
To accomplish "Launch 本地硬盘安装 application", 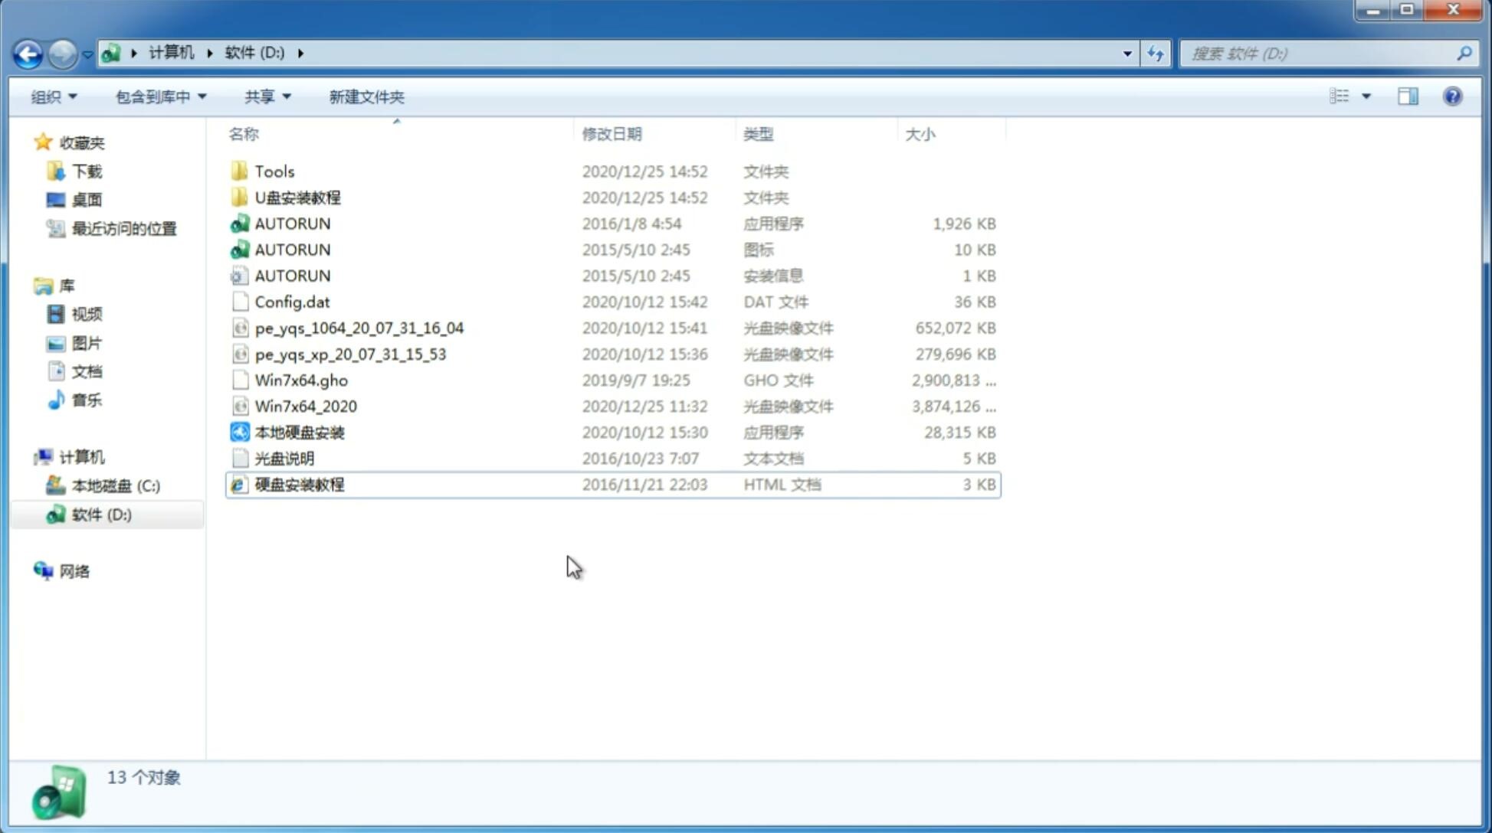I will (x=299, y=432).
